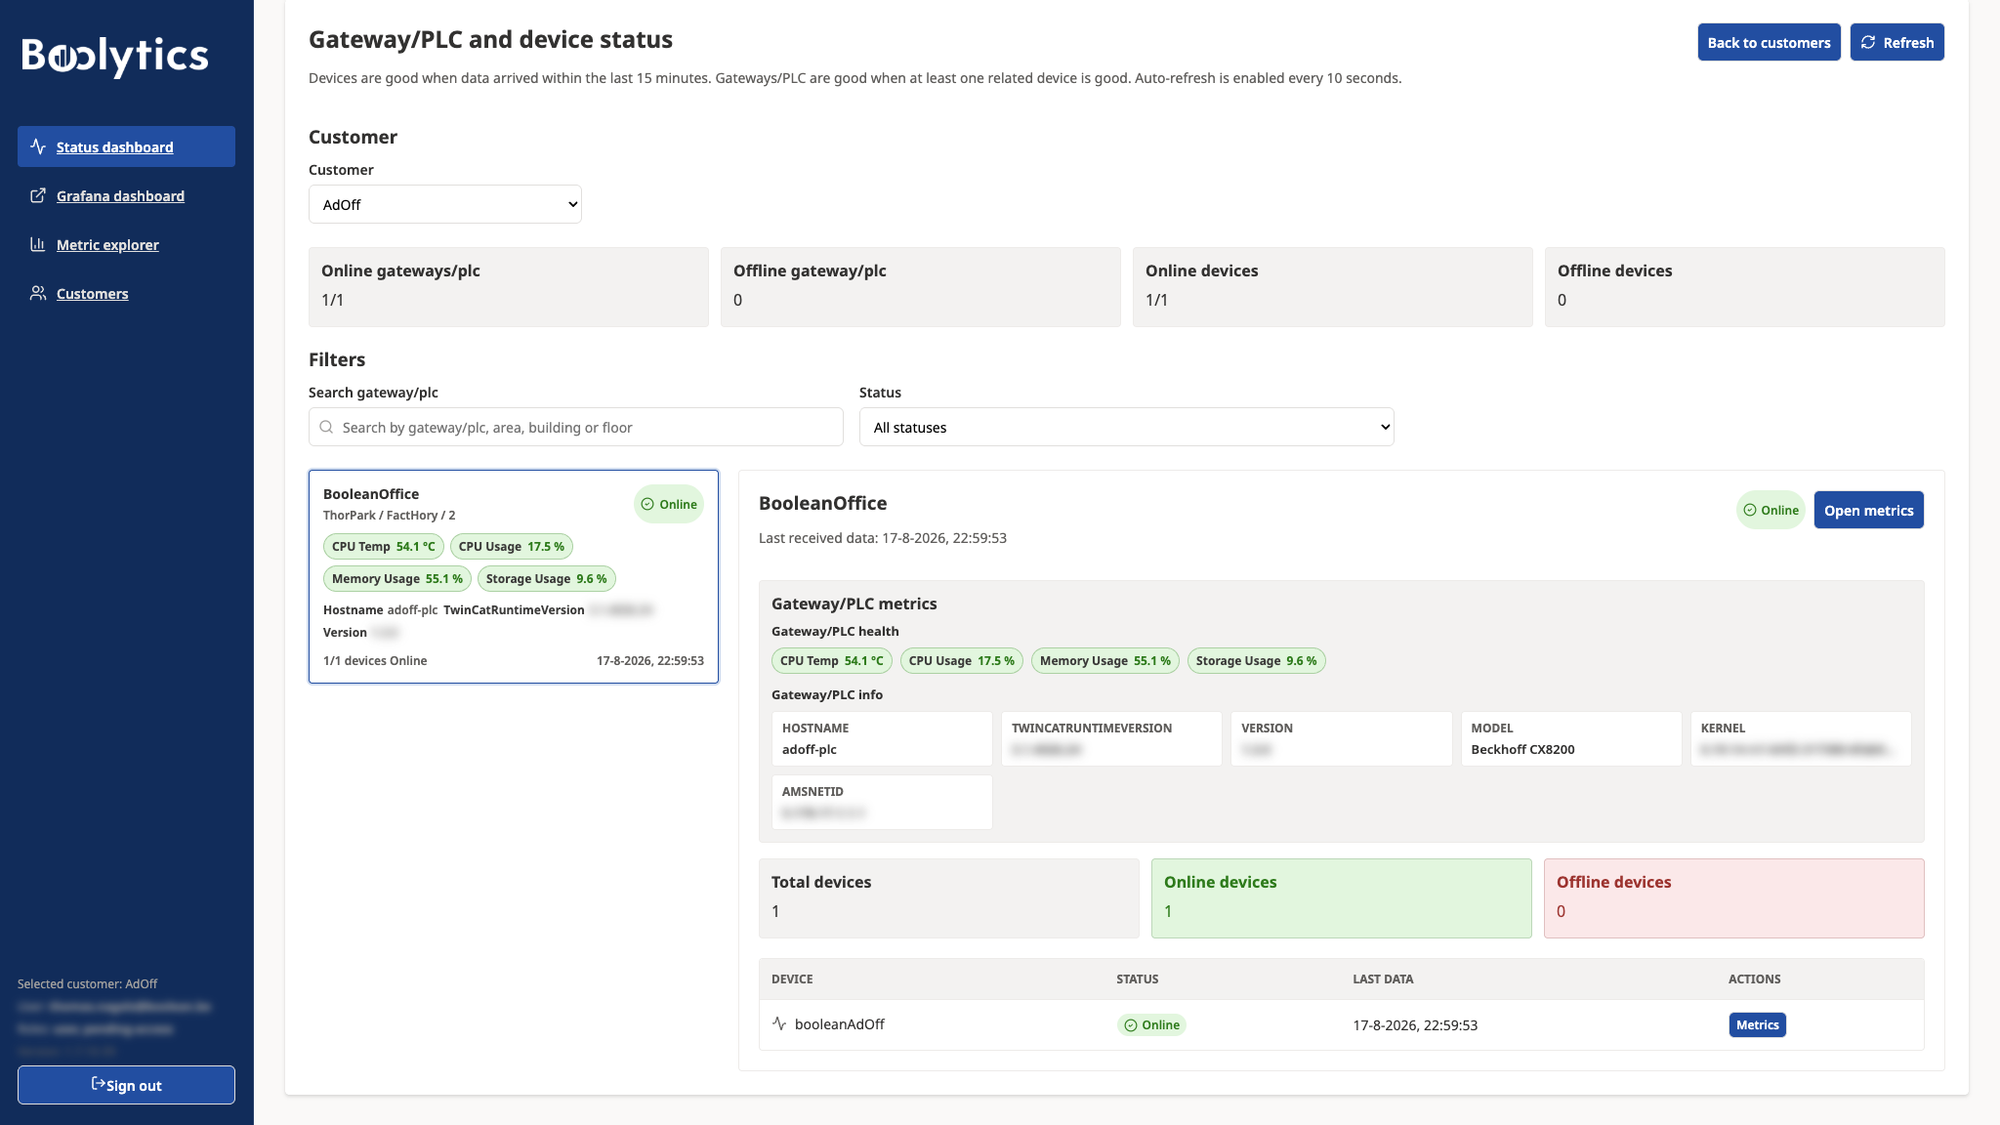2000x1125 pixels.
Task: Click the Boolytics logo
Action: 115,57
